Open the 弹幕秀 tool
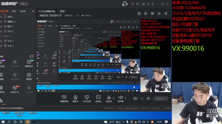The width and height of the screenshot is (222, 124). click(29, 76)
